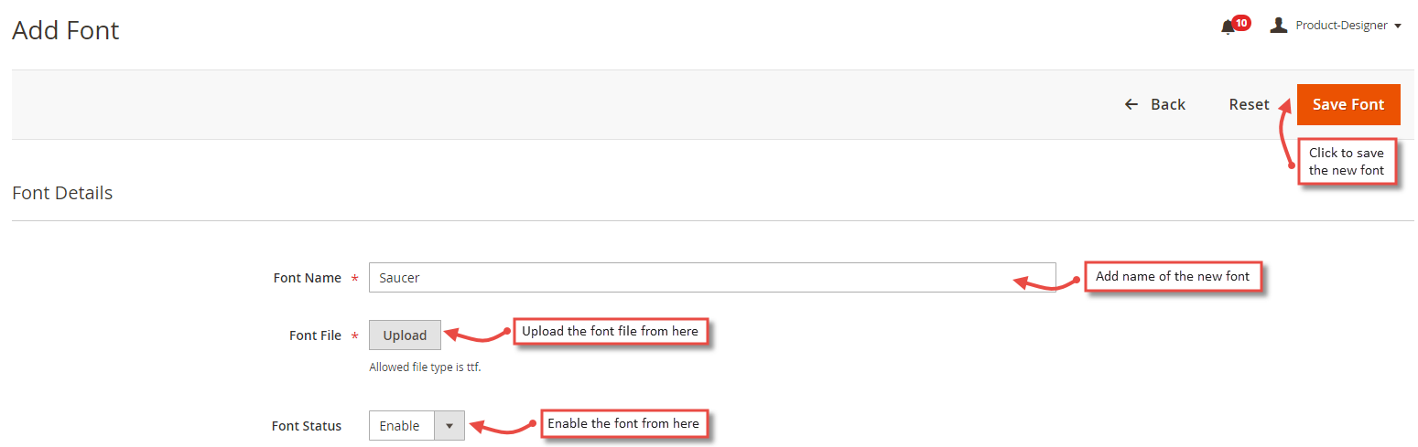Expand the Product-Designer account menu arrow
This screenshot has width=1418, height=447.
(x=1398, y=27)
